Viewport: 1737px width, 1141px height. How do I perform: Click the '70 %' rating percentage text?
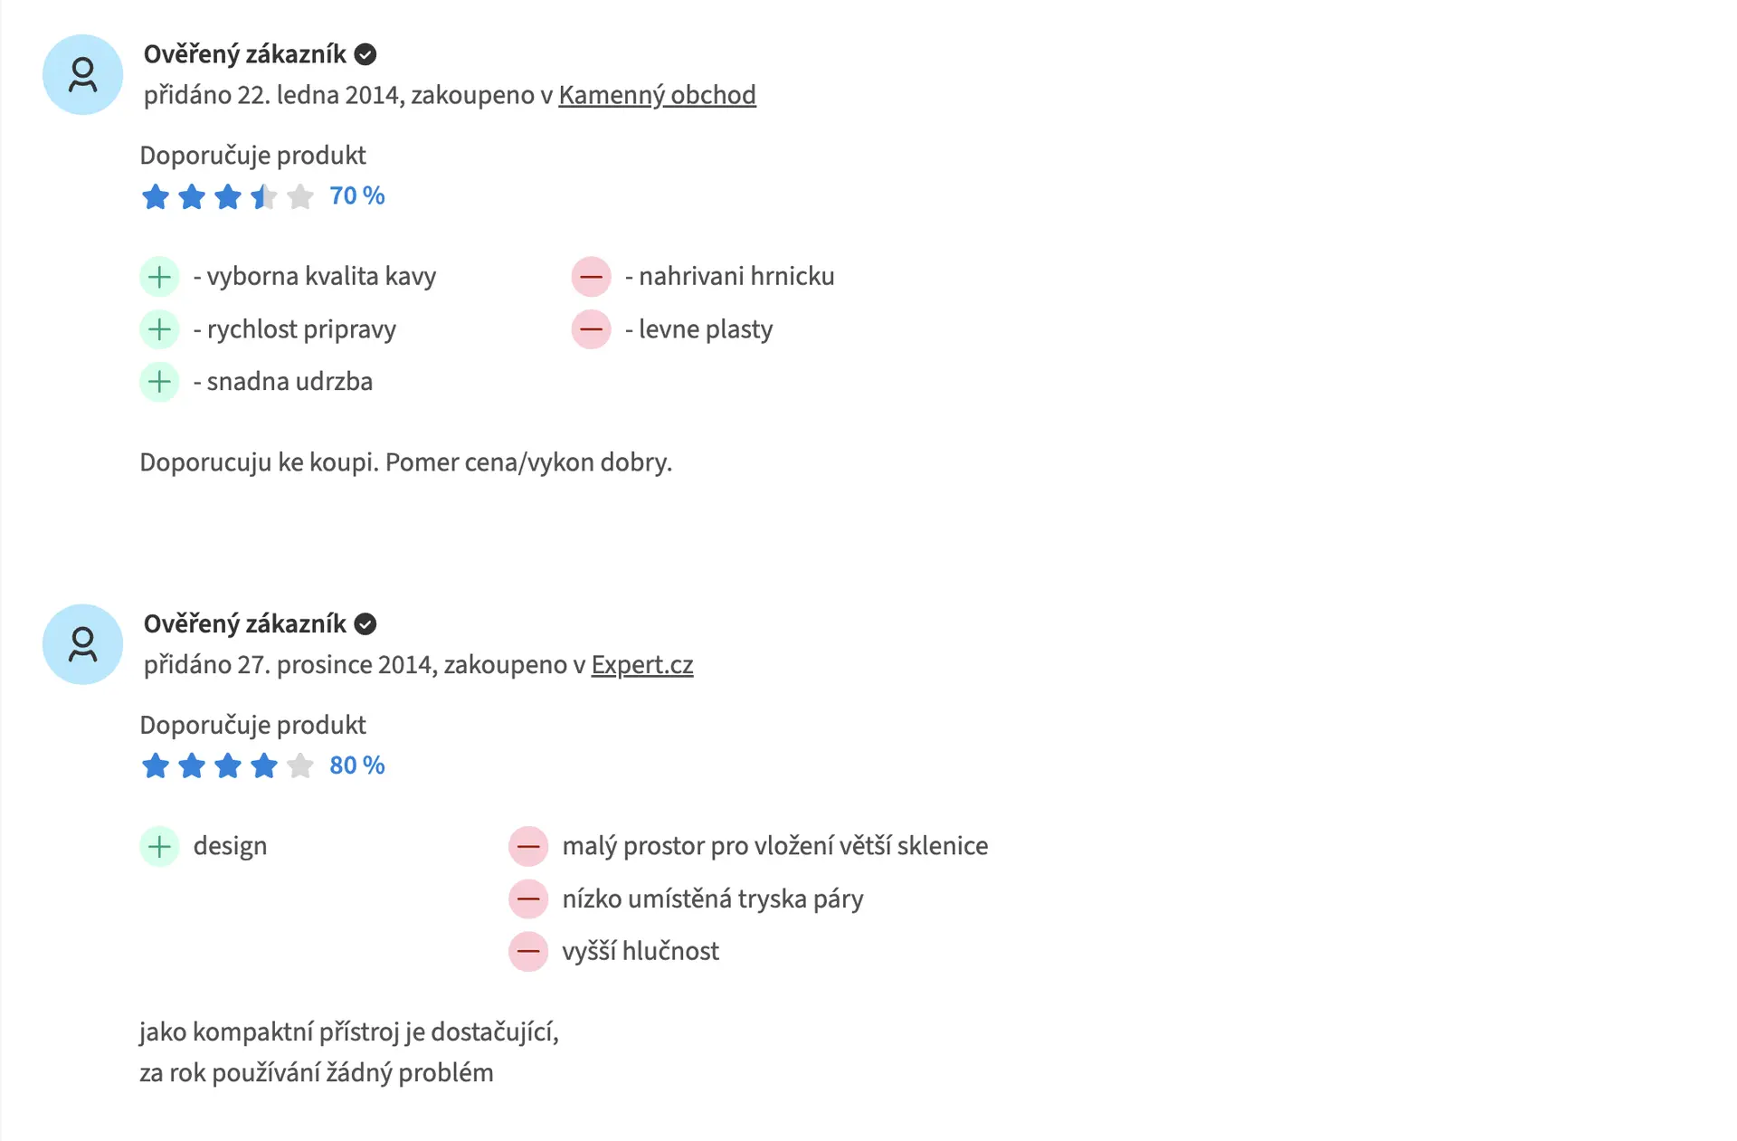click(x=357, y=196)
